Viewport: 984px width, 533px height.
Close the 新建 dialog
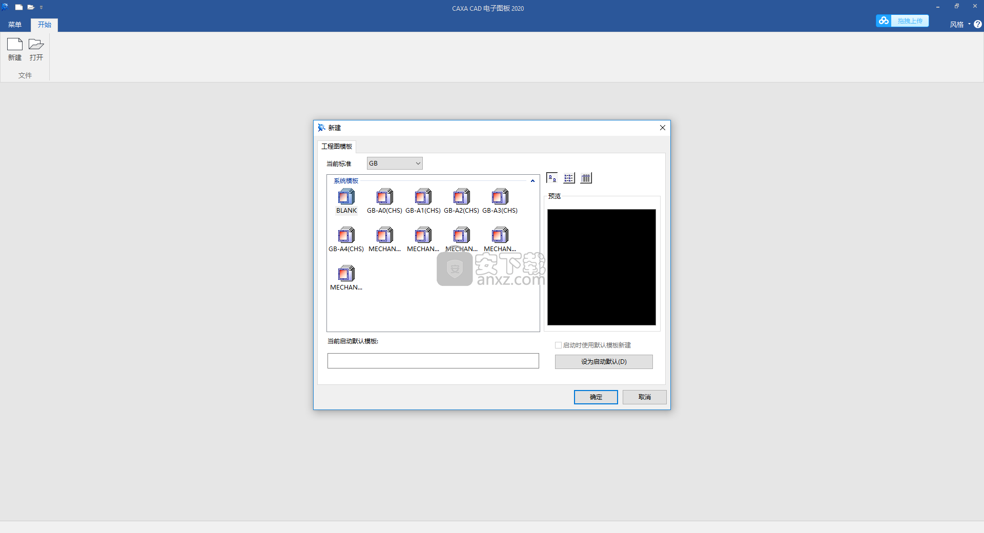pos(663,128)
